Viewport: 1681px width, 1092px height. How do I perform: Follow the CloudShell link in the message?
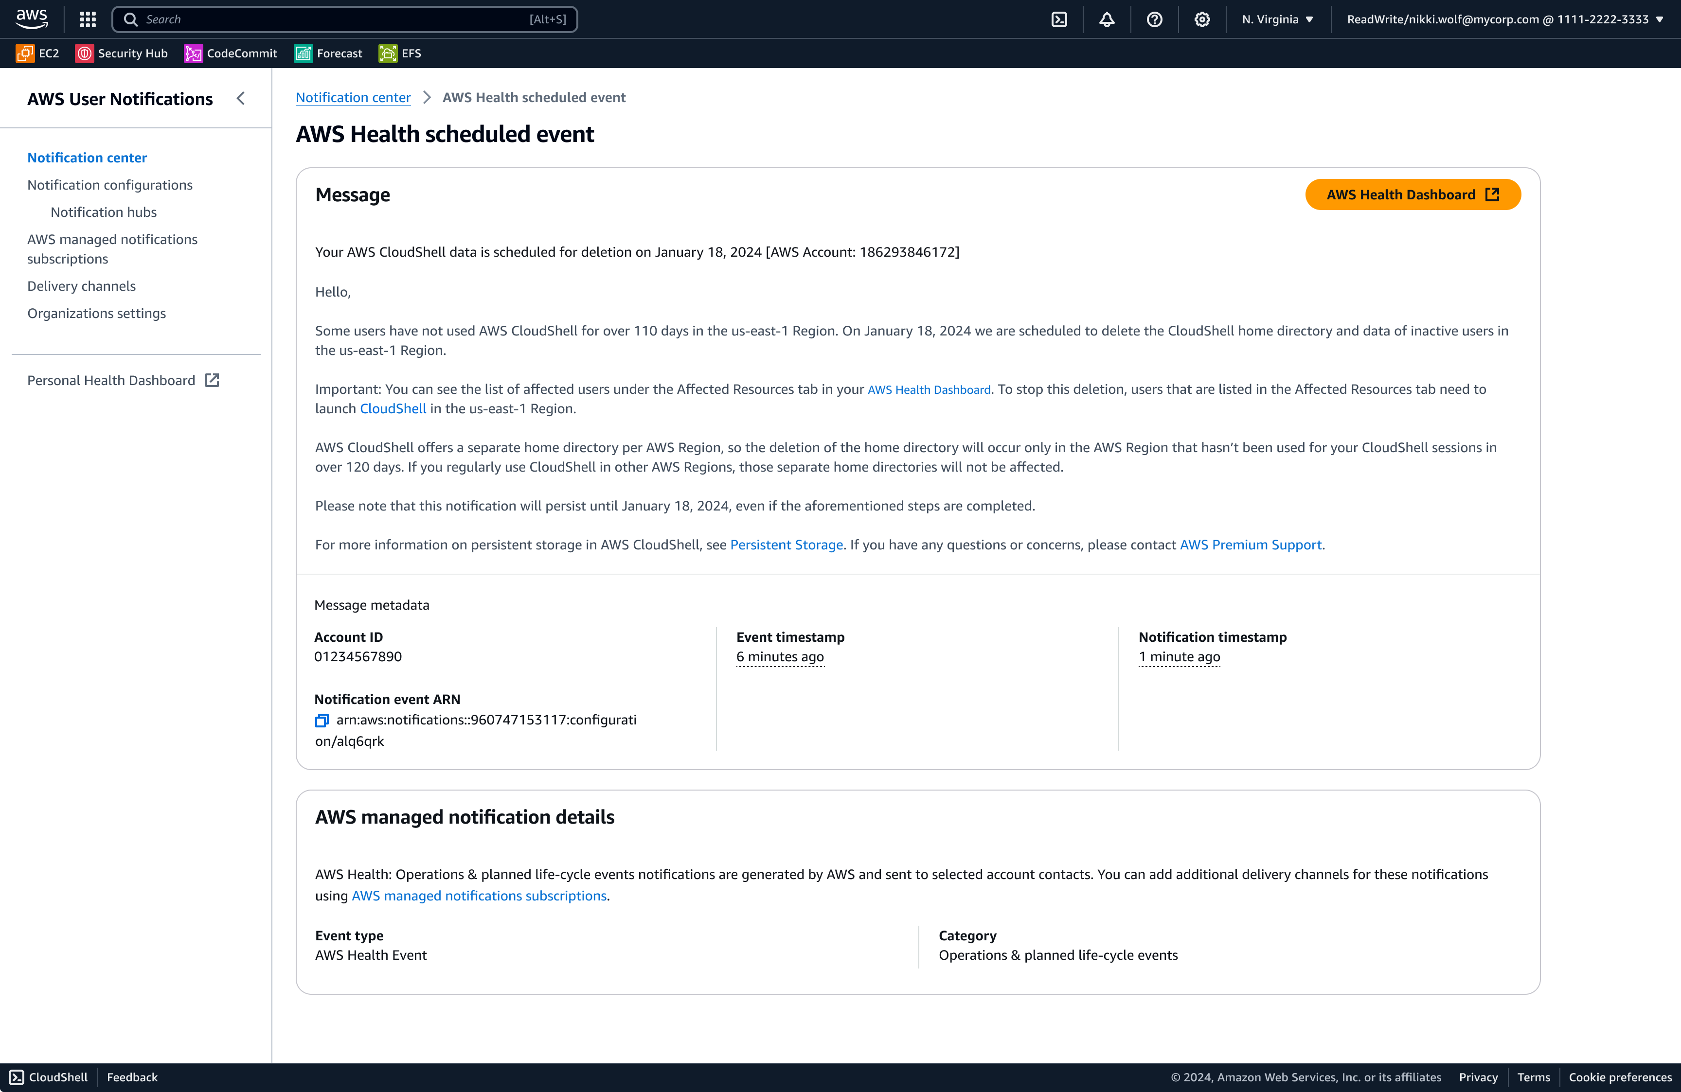coord(393,409)
